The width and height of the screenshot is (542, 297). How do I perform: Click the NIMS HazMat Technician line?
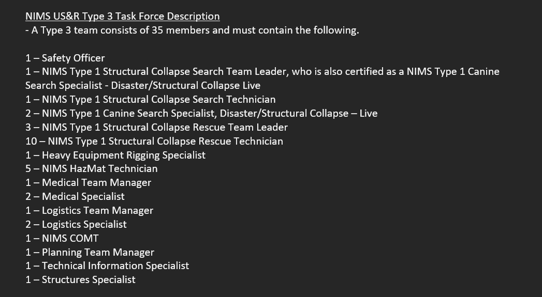click(92, 168)
